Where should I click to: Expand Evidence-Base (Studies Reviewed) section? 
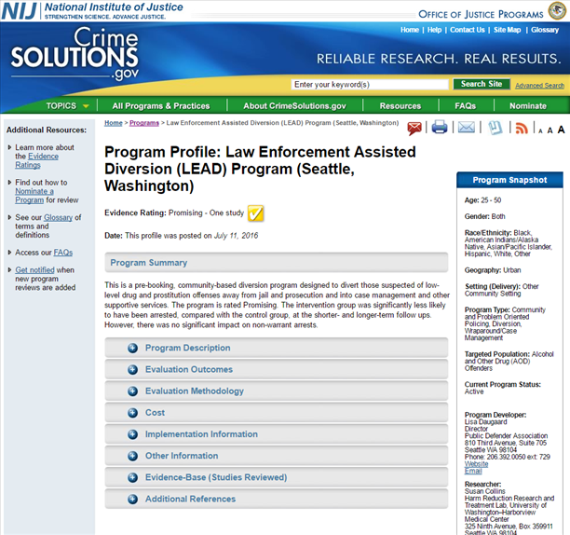277,477
